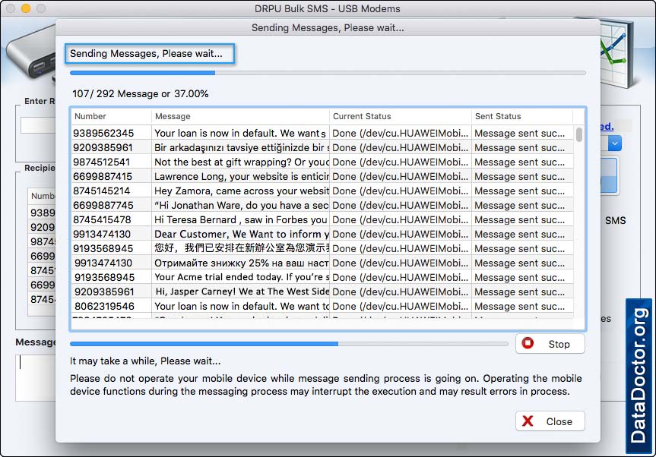
Task: Select the row with number 9874512541
Action: pos(322,162)
